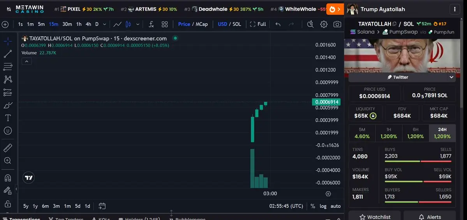Undo the last chart action

tap(278, 25)
